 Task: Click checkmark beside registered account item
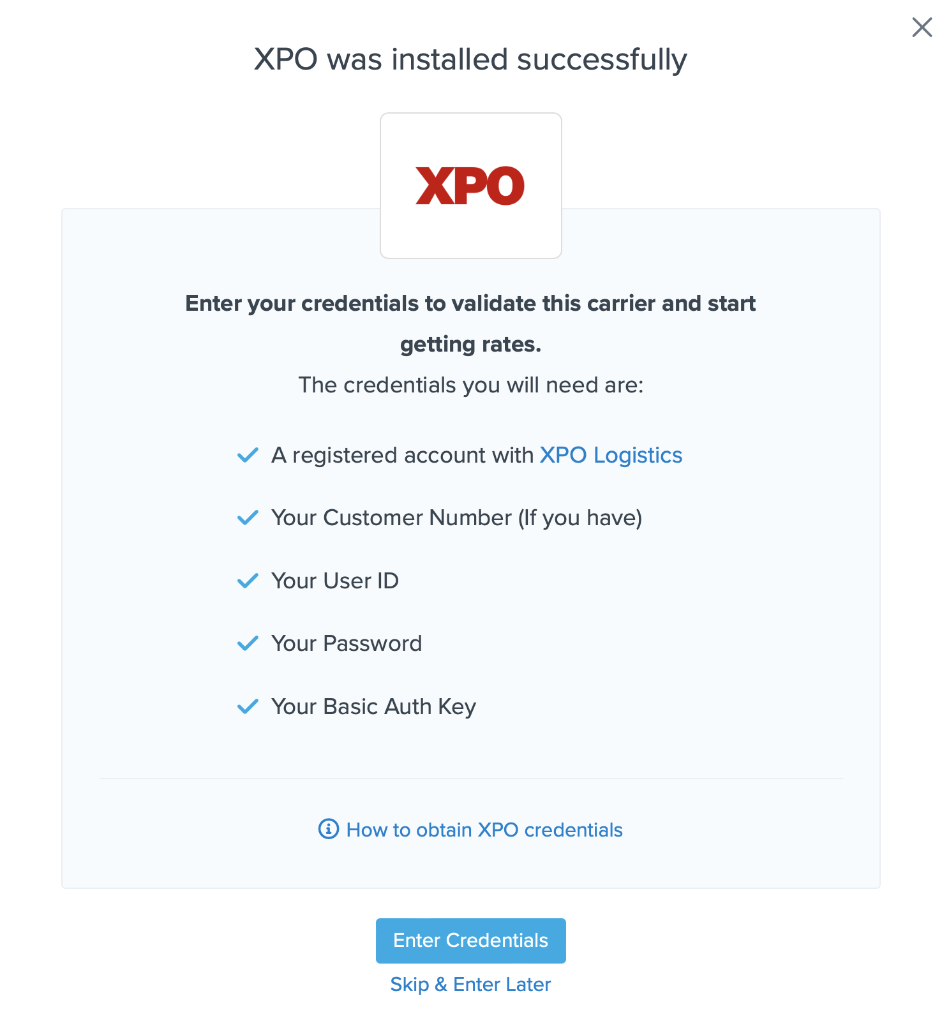(x=248, y=455)
